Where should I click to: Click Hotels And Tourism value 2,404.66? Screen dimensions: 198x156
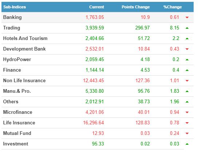pos(95,39)
